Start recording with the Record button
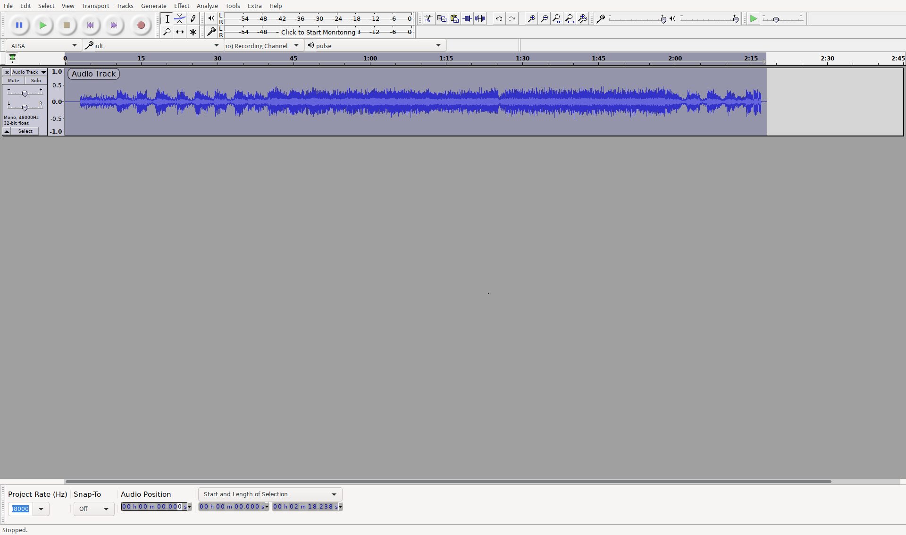The width and height of the screenshot is (906, 535). [141, 25]
